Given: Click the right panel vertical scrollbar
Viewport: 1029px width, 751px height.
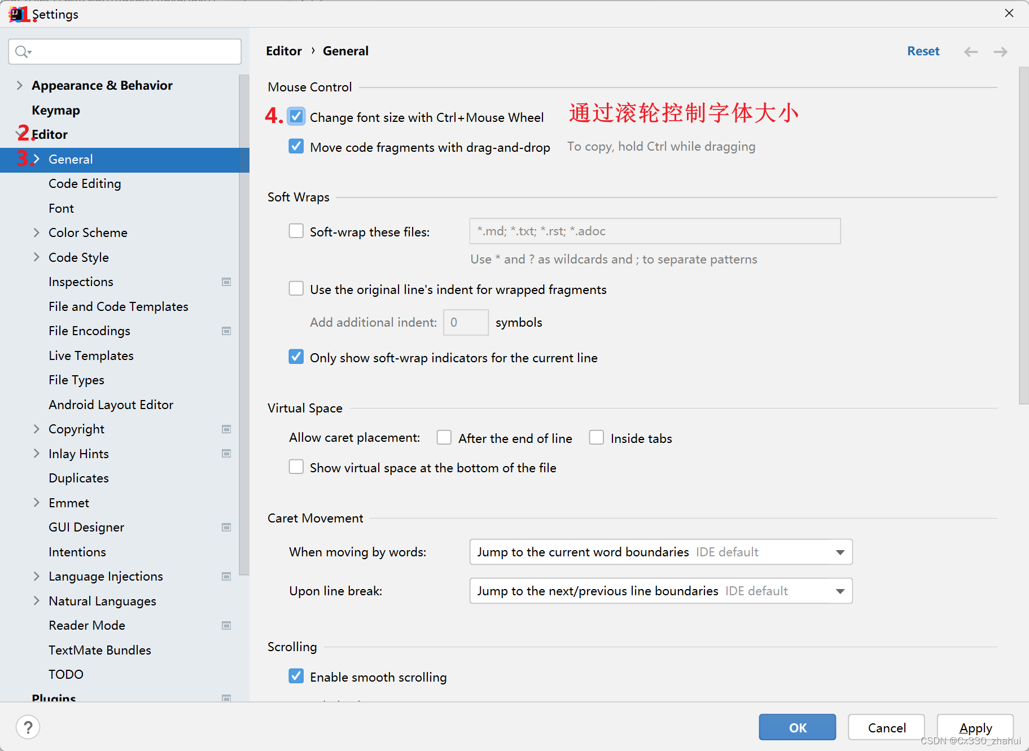Looking at the screenshot, I should tap(1023, 236).
